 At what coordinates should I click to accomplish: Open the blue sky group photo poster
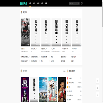[x=43, y=90]
